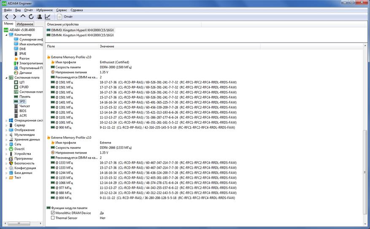Expand the DirectX tree node
Screen dimensions: 370x229
(x=6, y=149)
